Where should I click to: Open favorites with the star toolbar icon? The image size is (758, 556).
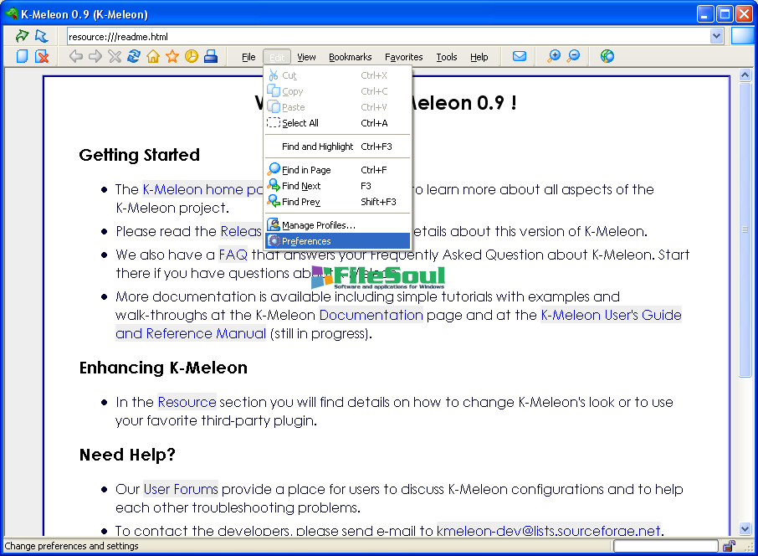point(172,57)
